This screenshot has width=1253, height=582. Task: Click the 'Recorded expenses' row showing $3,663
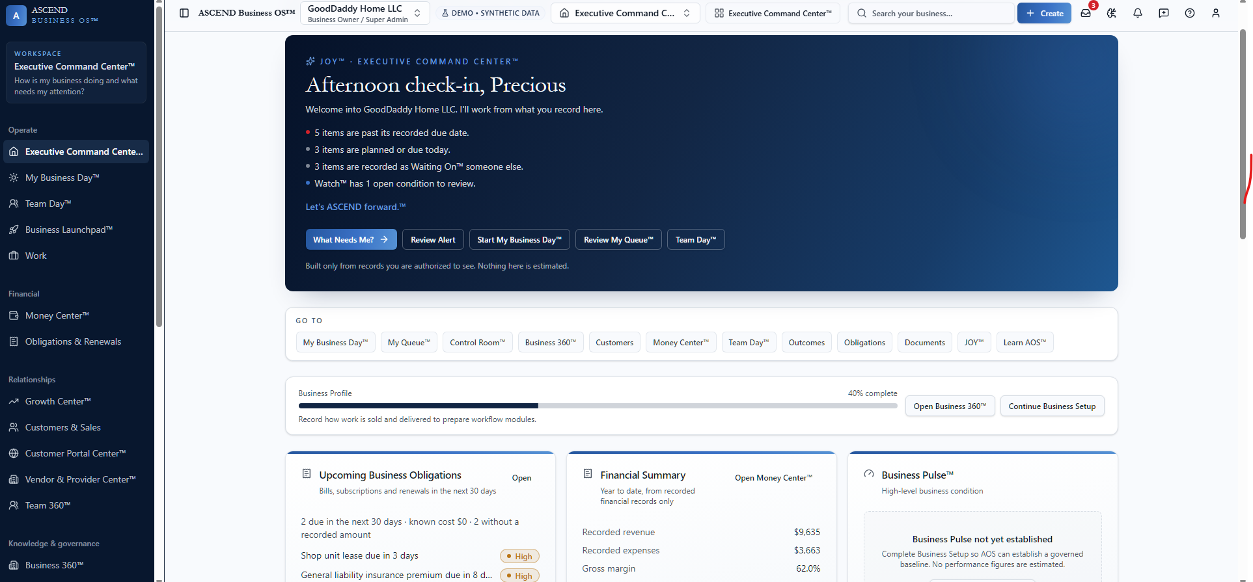click(701, 550)
